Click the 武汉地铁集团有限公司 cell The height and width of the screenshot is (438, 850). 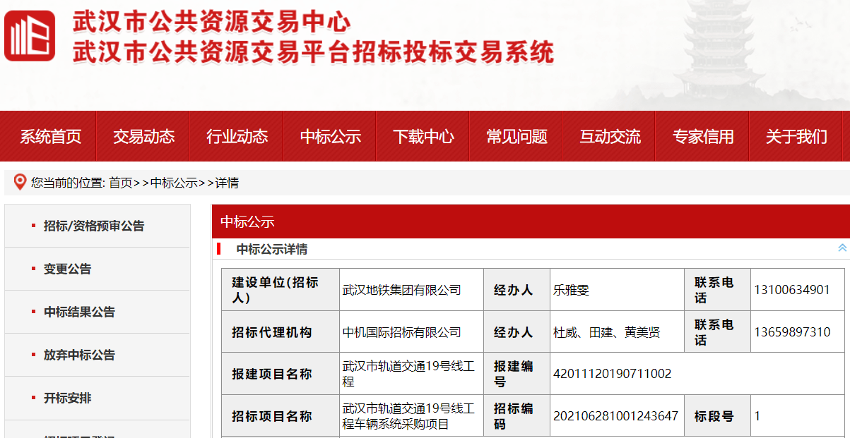click(x=411, y=290)
